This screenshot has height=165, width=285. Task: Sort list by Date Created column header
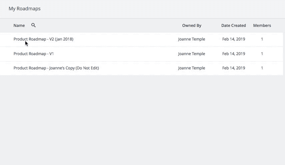tap(233, 26)
